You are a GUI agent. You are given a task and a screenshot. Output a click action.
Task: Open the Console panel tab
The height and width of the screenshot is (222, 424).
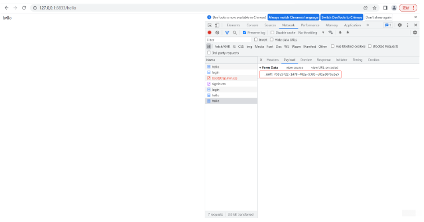(252, 25)
